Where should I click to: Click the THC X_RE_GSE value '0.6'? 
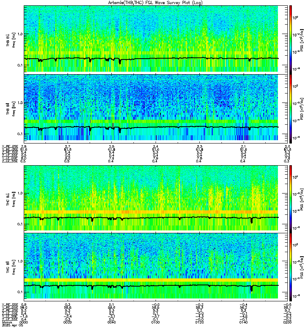24,305
